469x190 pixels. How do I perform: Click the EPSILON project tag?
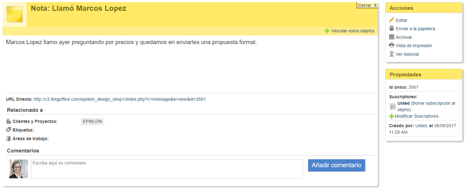coord(92,121)
